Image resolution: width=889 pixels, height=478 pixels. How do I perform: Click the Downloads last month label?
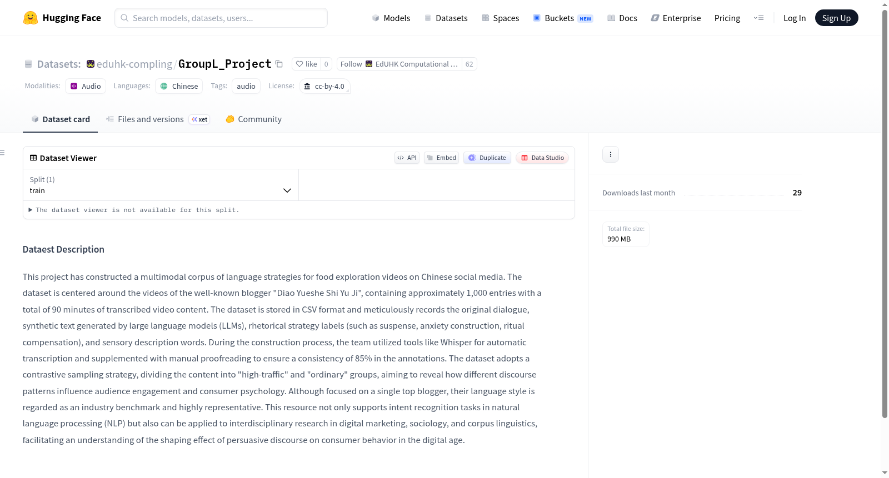pyautogui.click(x=639, y=193)
